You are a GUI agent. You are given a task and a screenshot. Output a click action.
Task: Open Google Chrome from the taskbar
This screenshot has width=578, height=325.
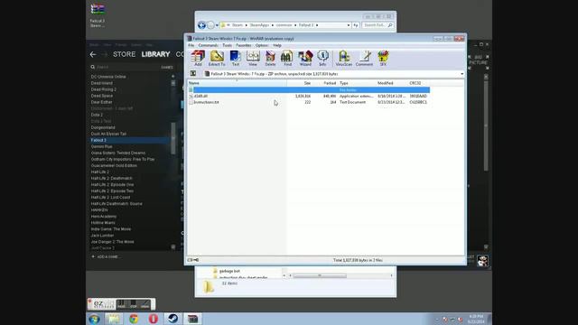tap(134, 319)
